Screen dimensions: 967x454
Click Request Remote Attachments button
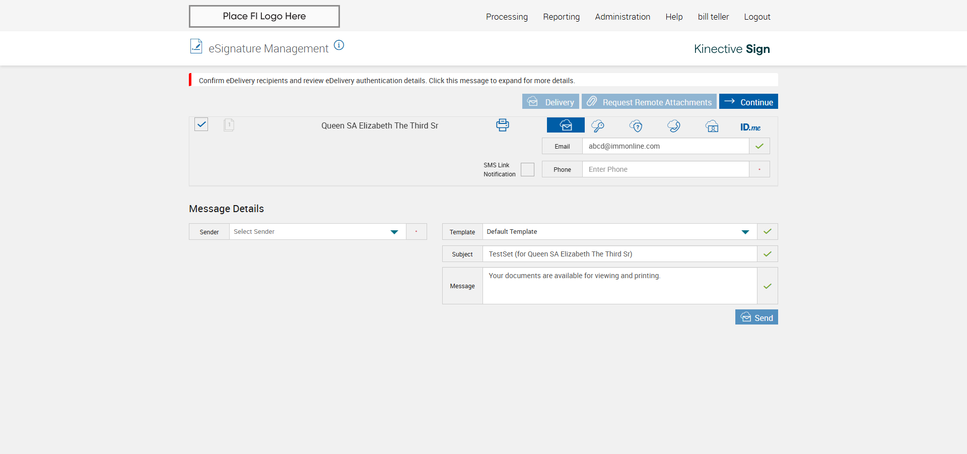pyautogui.click(x=649, y=102)
